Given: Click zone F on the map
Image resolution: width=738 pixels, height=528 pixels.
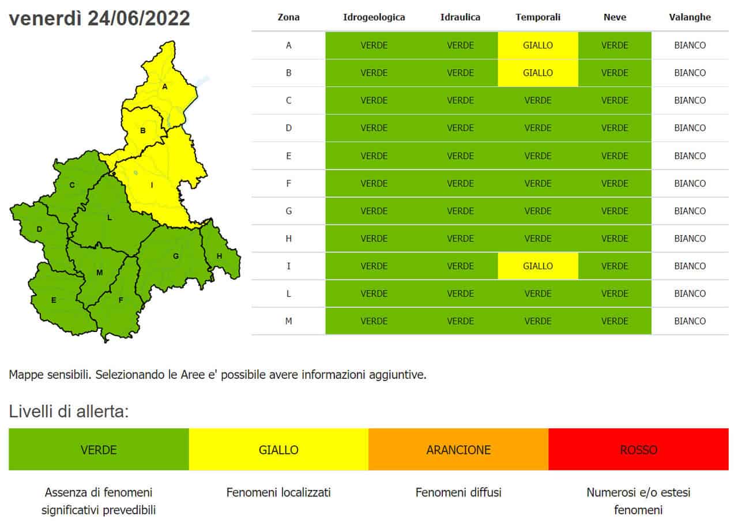Looking at the screenshot, I should (121, 300).
